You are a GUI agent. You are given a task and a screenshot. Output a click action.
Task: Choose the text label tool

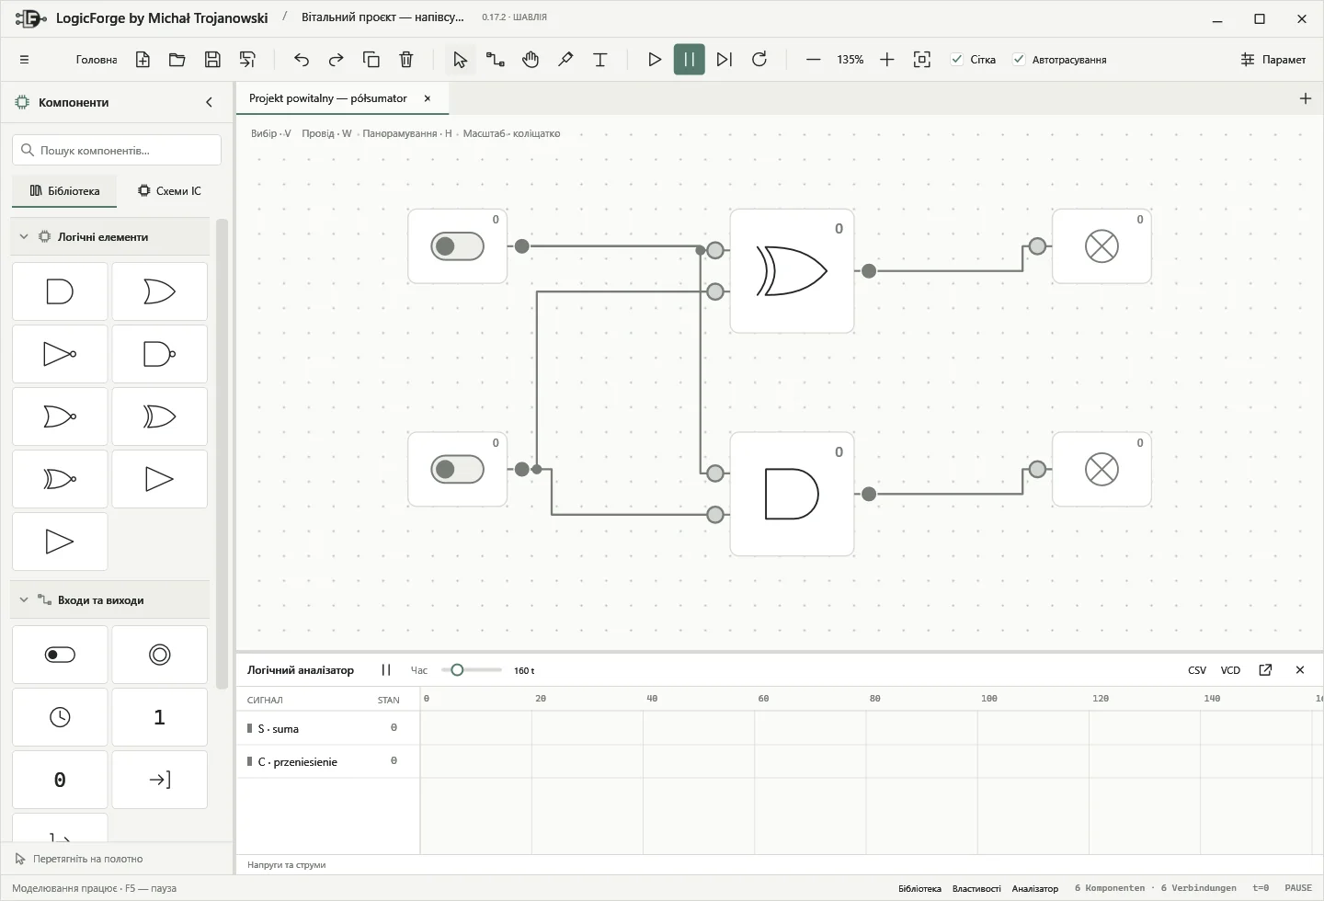[x=600, y=60]
